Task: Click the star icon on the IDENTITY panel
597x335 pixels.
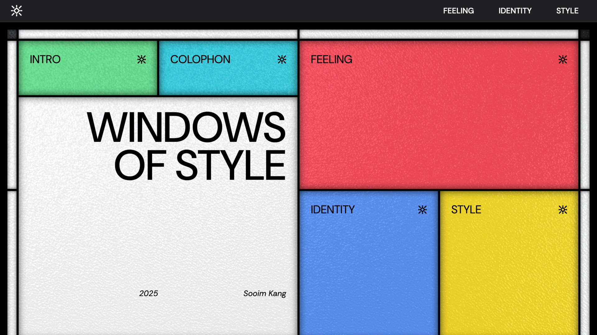Action: tap(423, 210)
